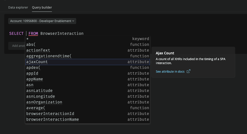Pick the average( function suggestion
This screenshot has width=247, height=134.
coord(88,108)
